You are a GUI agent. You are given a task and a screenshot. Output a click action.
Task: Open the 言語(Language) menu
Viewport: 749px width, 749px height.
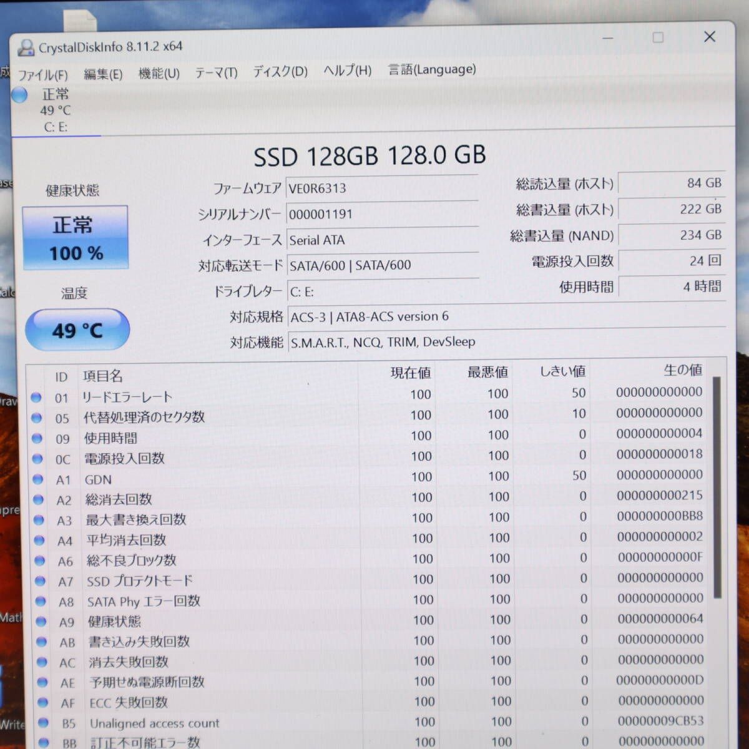[x=432, y=69]
